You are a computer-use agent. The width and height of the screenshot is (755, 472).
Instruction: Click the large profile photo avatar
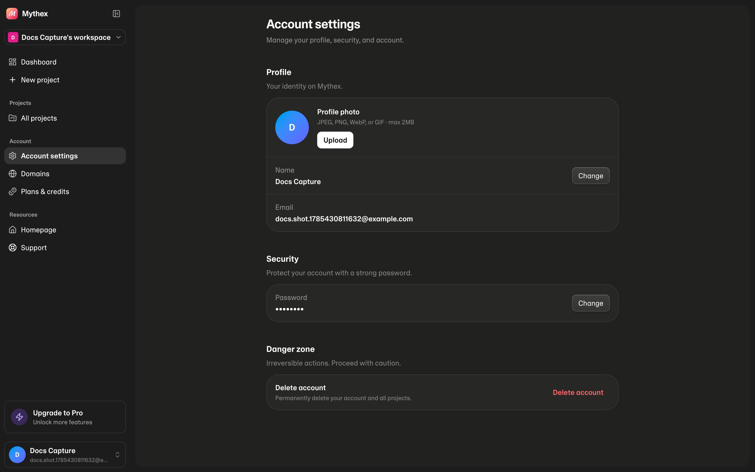(292, 127)
